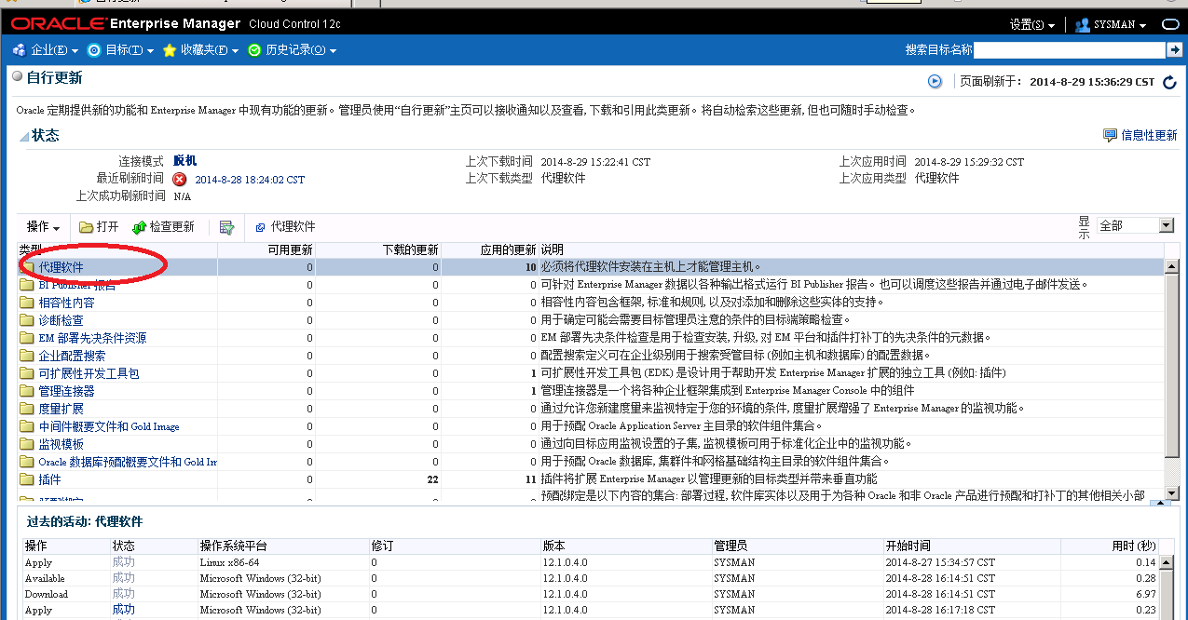Open the 2014-8-28 18:24:02 CST refresh link
This screenshot has width=1188, height=620.
[250, 180]
